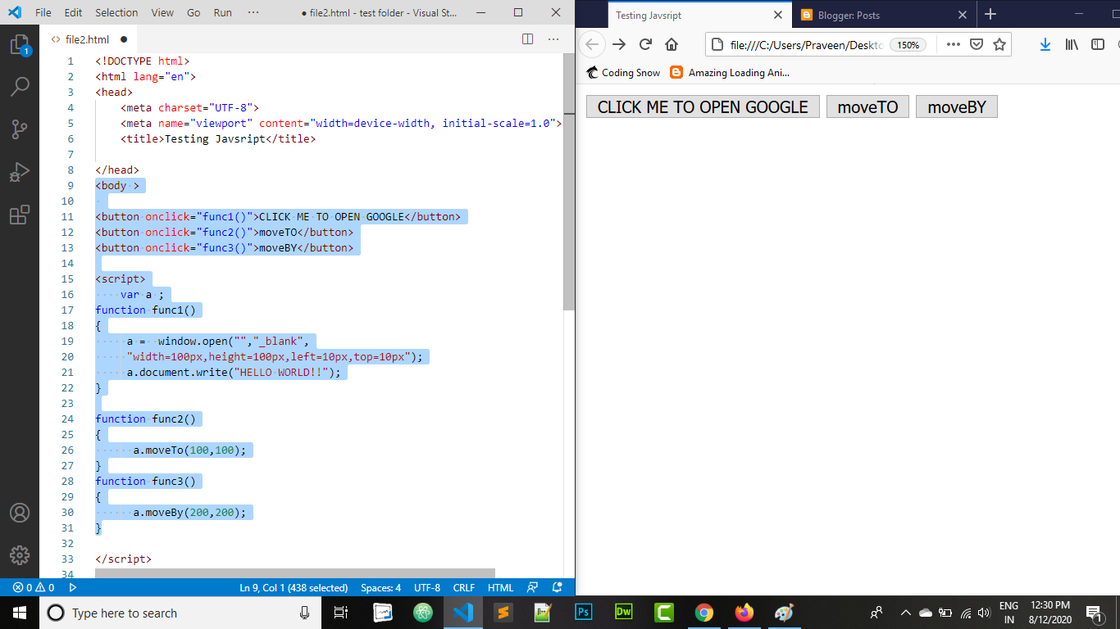1120x629 pixels.
Task: Bookmark the page with the star icon
Action: tap(999, 45)
